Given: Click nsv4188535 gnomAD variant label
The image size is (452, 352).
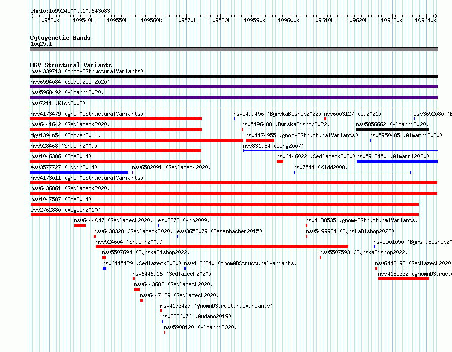Looking at the screenshot, I should [x=362, y=220].
